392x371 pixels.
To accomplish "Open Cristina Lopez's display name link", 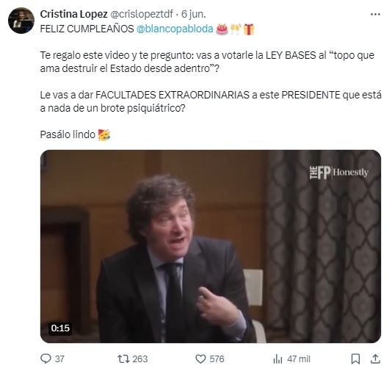I will 73,14.
